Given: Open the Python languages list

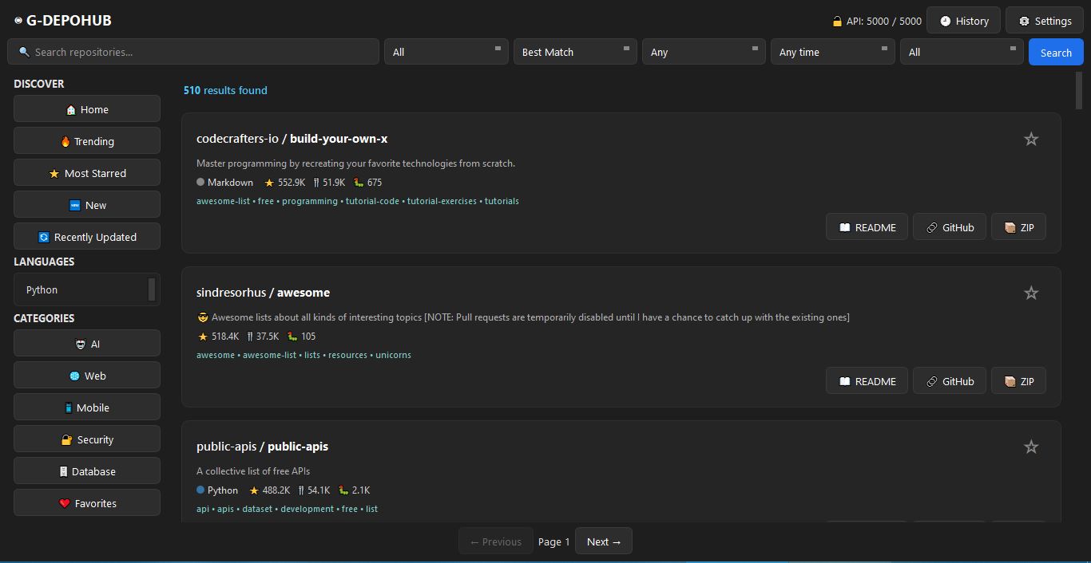Looking at the screenshot, I should point(87,289).
